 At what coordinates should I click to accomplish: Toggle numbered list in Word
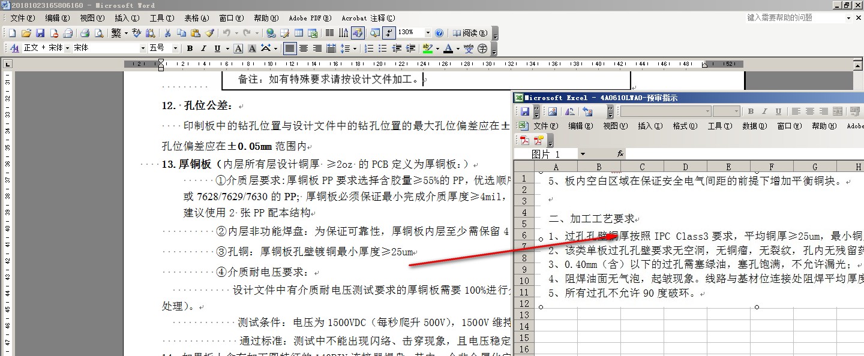(369, 48)
